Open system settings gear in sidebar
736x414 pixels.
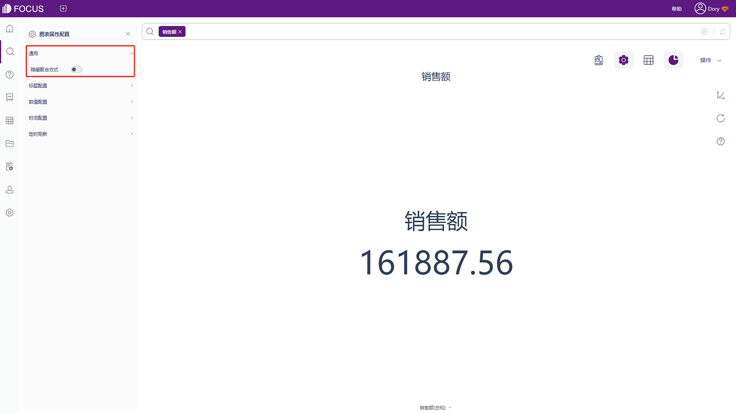pyautogui.click(x=10, y=213)
